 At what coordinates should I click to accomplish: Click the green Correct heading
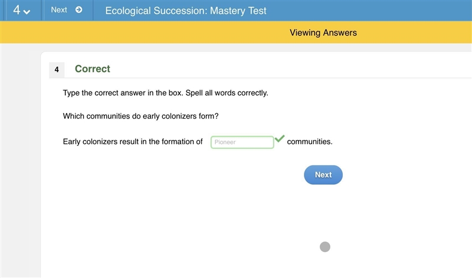click(x=93, y=68)
